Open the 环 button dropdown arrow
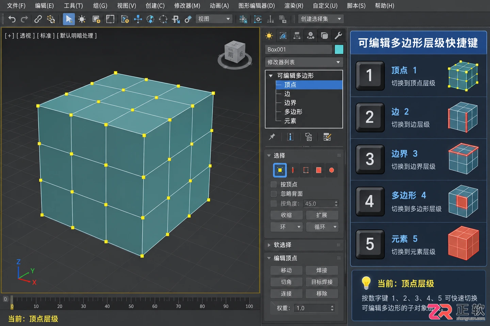490x326 pixels. 299,227
